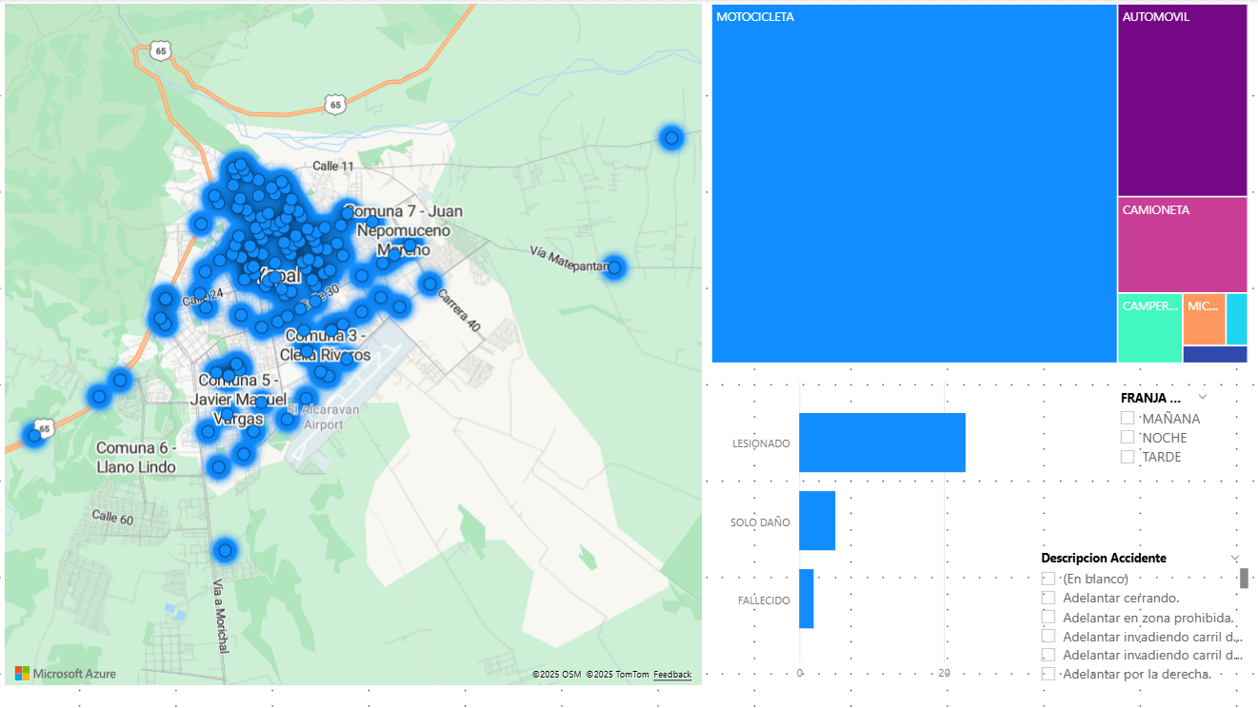Toggle the '(En blanco)' checkbox
1258x708 pixels.
point(1048,579)
